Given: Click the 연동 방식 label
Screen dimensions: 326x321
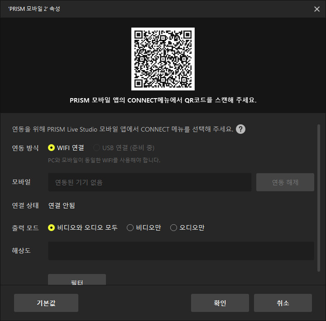Looking at the screenshot, I should click(x=25, y=148).
